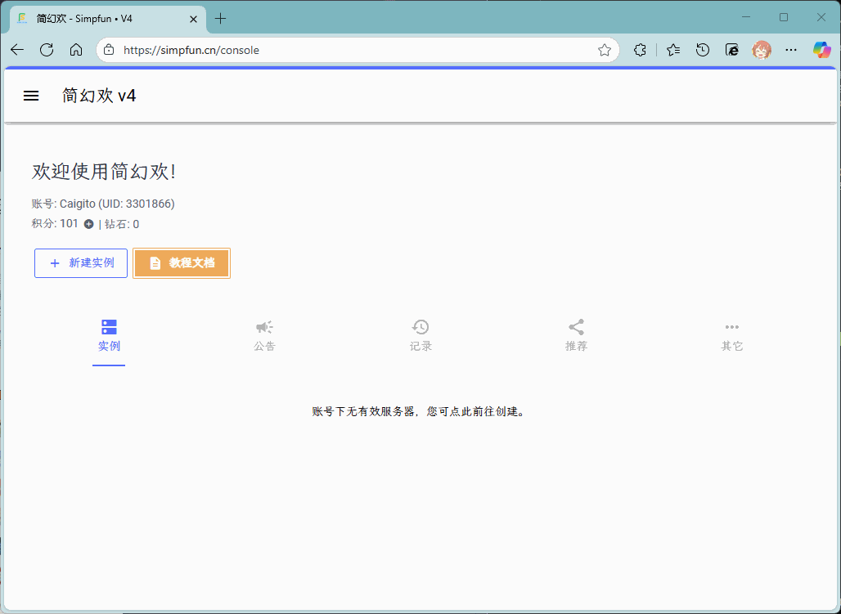Click the 欢迎使用简幻欢! heading
This screenshot has width=841, height=614.
pyautogui.click(x=104, y=172)
